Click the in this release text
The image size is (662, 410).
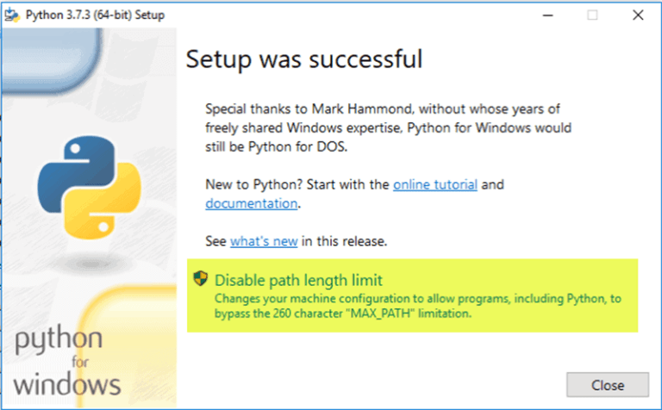click(x=344, y=241)
